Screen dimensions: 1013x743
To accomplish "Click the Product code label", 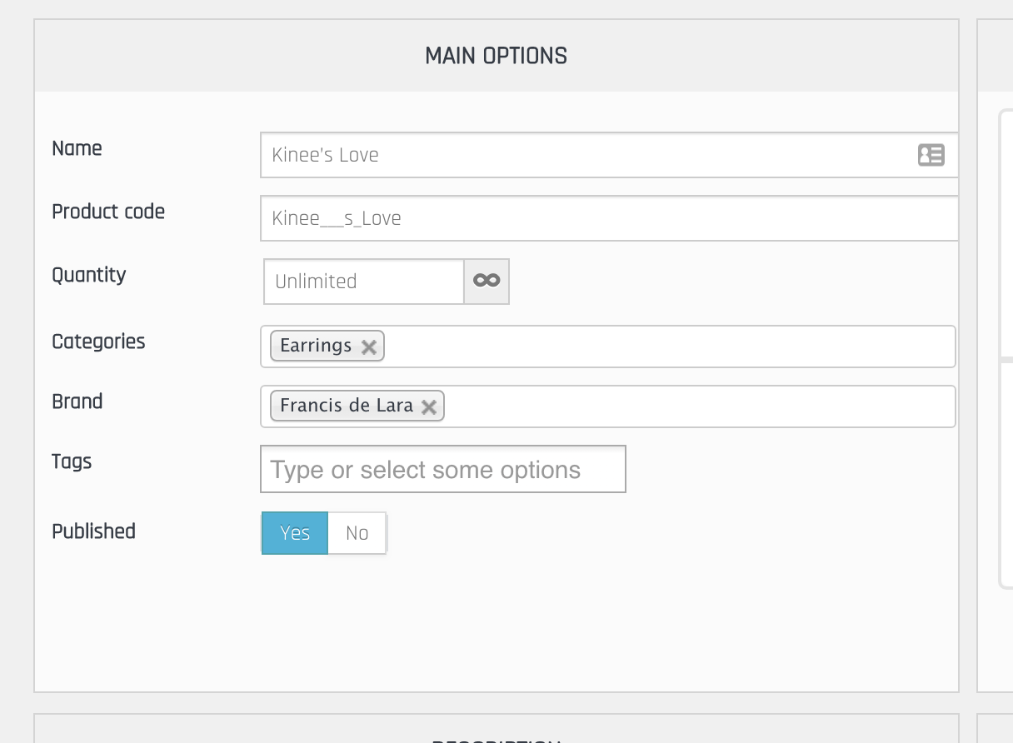I will [x=108, y=212].
